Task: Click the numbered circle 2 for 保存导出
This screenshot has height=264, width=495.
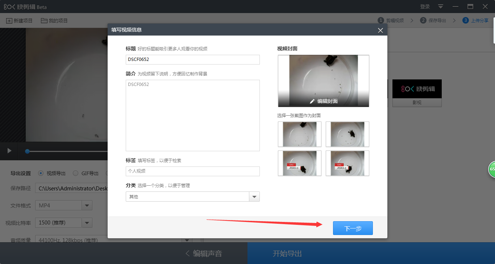Action: [x=423, y=20]
